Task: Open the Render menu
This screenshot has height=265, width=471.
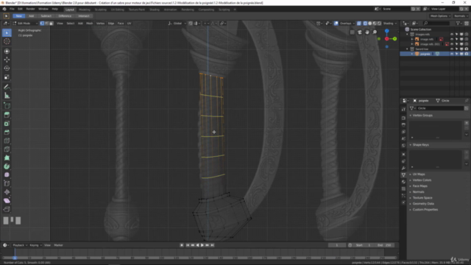Action: [30, 9]
